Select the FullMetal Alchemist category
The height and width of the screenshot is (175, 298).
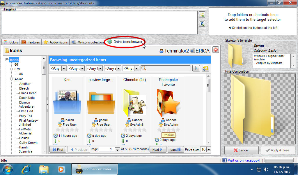click(25, 131)
